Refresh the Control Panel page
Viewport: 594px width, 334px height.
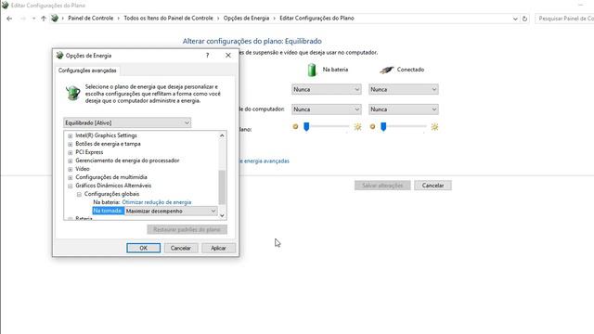tap(524, 19)
